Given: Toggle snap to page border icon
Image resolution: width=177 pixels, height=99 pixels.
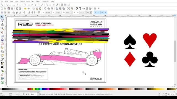Looking at the screenshot, I should [x=62, y=5].
